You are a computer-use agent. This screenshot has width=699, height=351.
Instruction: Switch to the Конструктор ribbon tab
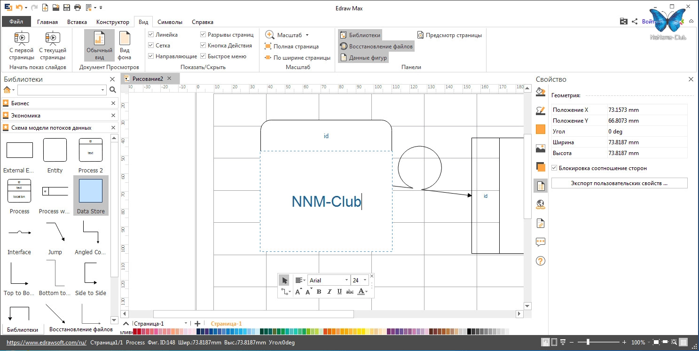click(x=113, y=22)
